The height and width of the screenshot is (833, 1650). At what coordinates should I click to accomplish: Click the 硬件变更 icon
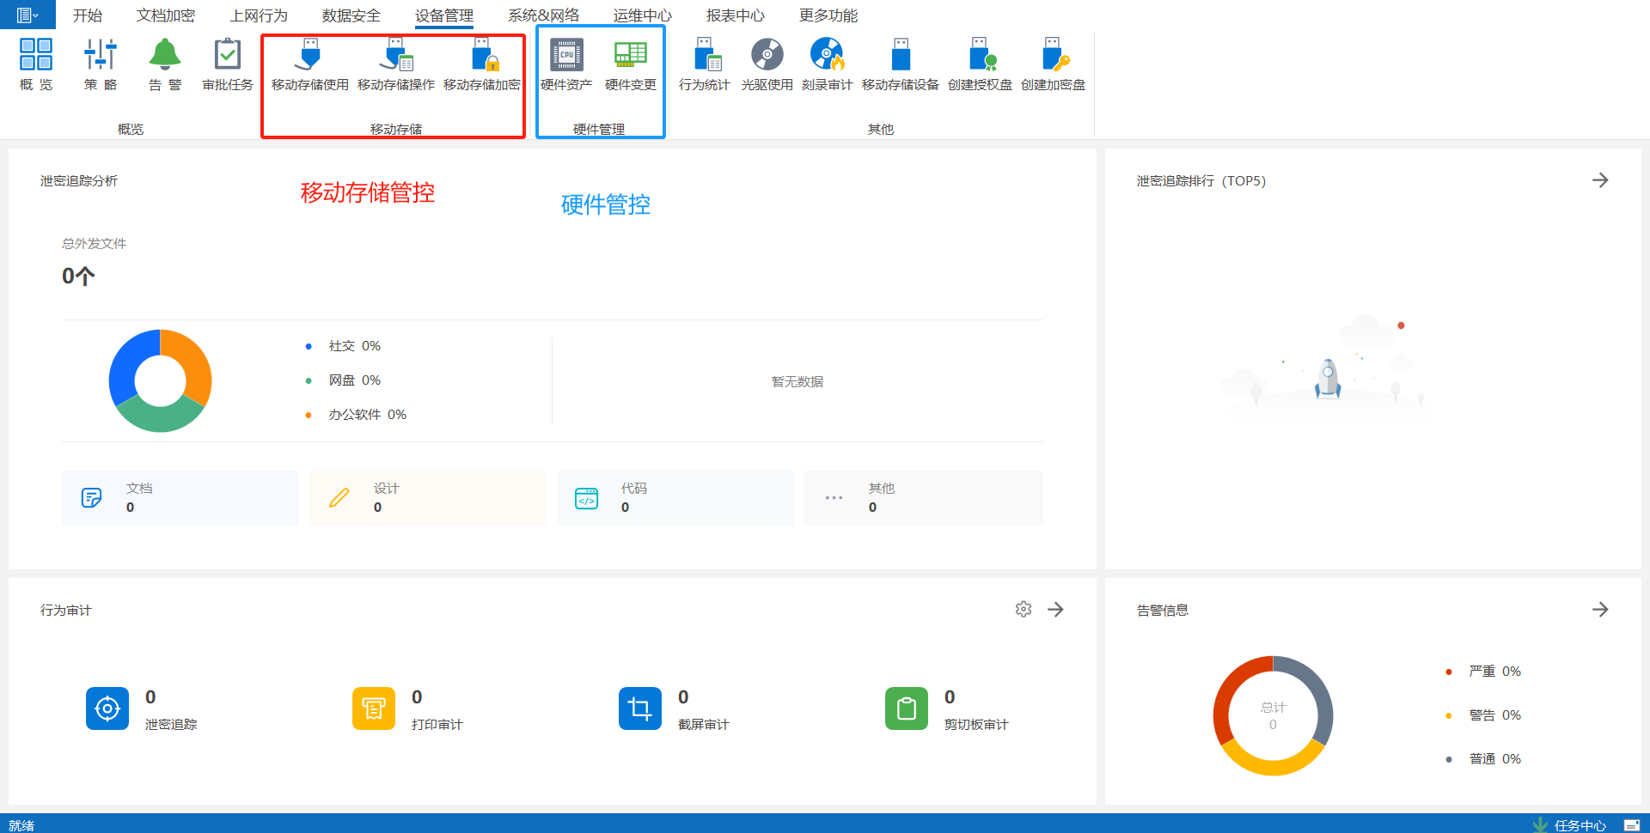[x=631, y=64]
